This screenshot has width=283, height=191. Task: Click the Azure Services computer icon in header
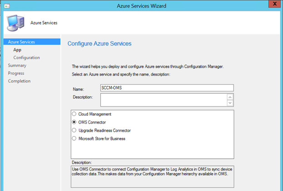[15, 23]
